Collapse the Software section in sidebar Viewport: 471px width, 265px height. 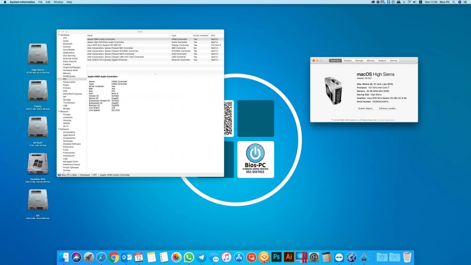click(x=59, y=129)
